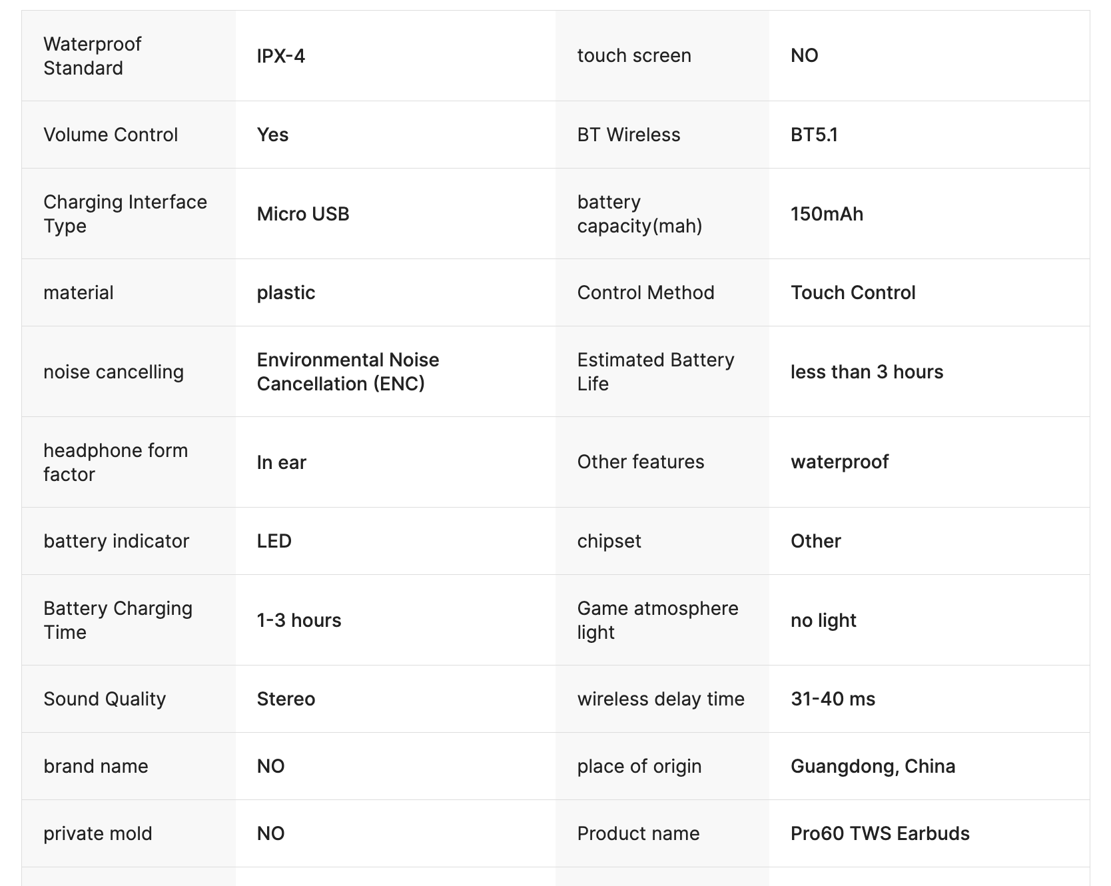Viewport: 1111px width, 886px height.
Task: Click the LED battery indicator value
Action: point(274,541)
